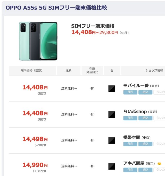The width and height of the screenshot is (165, 176).
Task: Click the 在庫 発送目安 column header
Action: (x=92, y=70)
